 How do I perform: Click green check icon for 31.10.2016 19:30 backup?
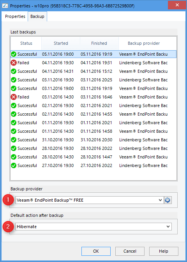click(x=14, y=140)
